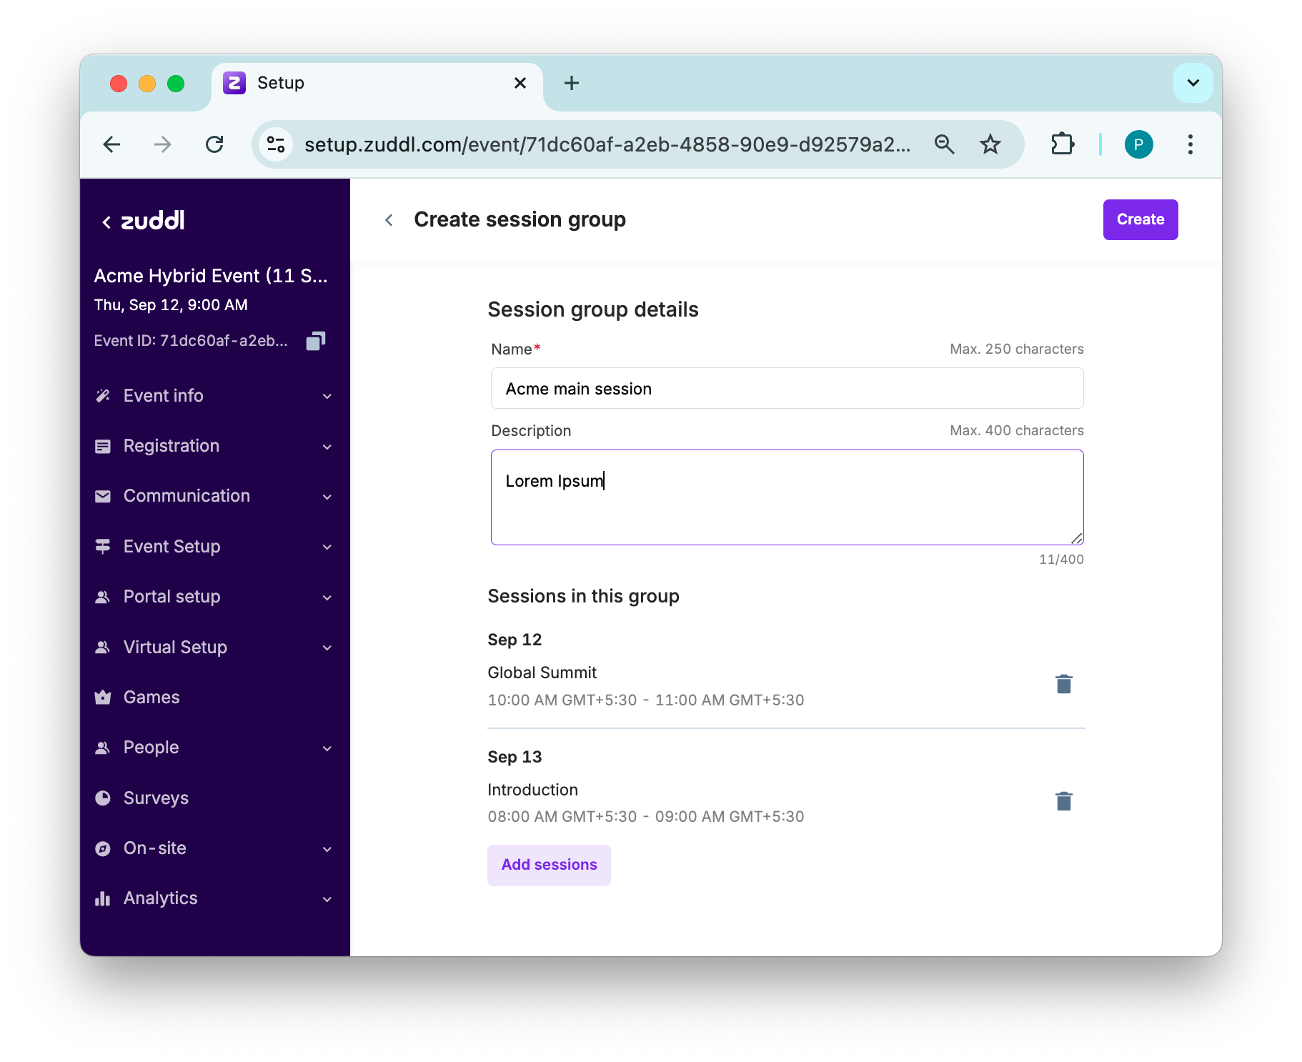Click the zoom magnifier in address bar
1302x1062 pixels.
click(944, 144)
